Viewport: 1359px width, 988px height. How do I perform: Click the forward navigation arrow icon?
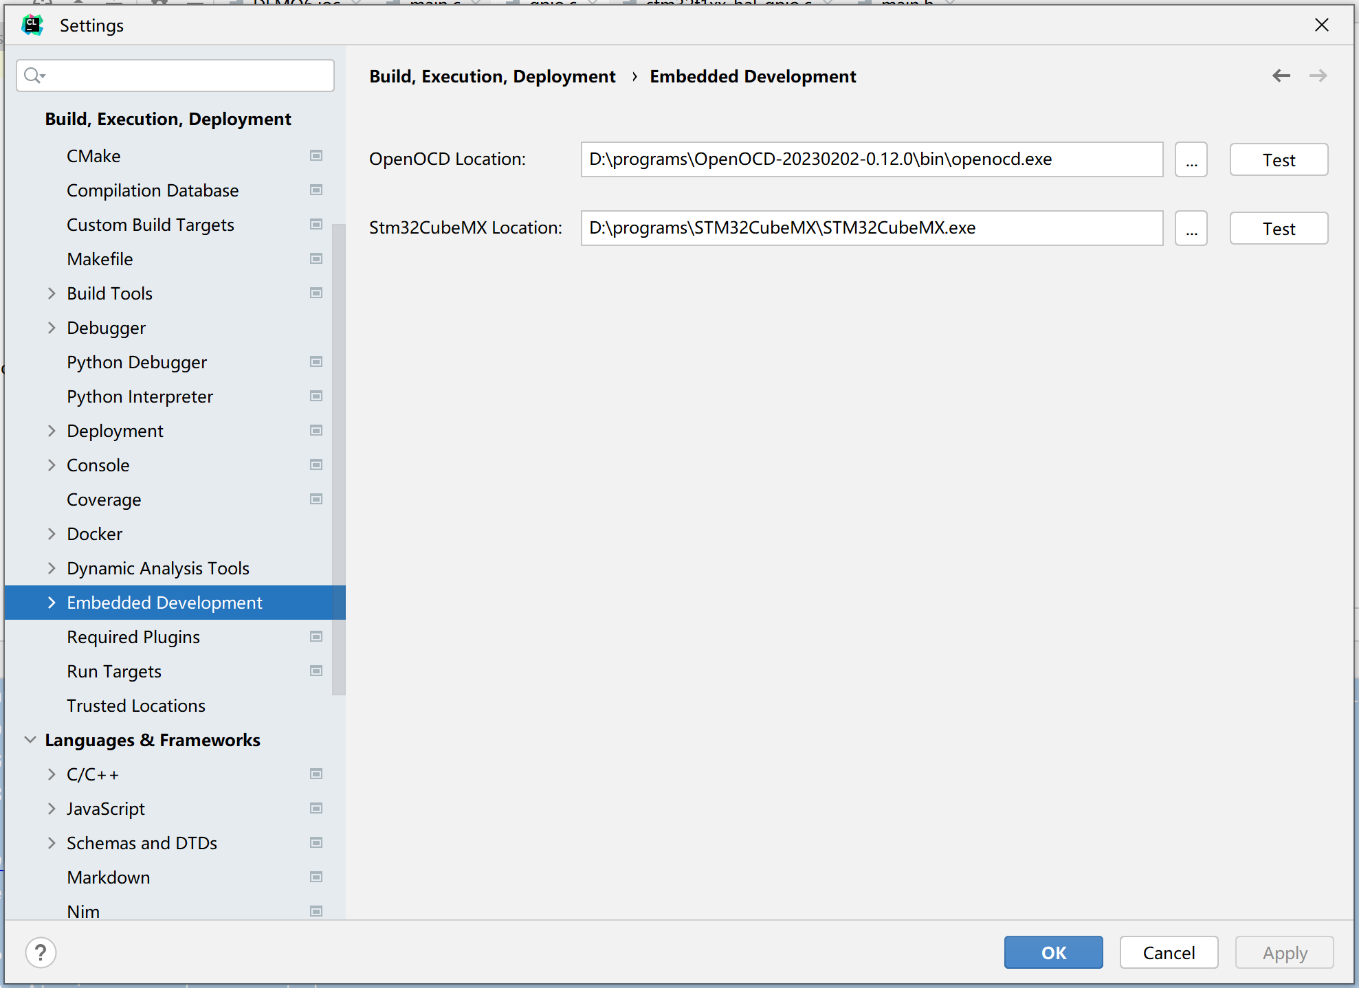pos(1318,76)
